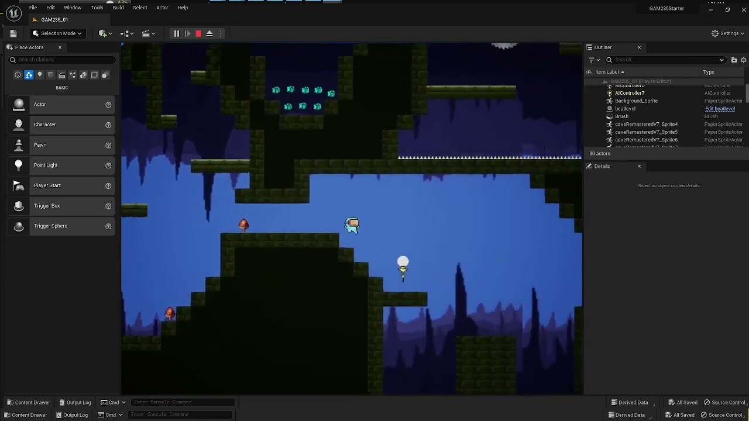
Task: Open the Visual Effects category in Place Actors
Action: click(71, 75)
